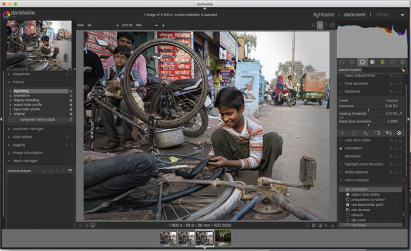Select parametric mask icon

(x=377, y=133)
